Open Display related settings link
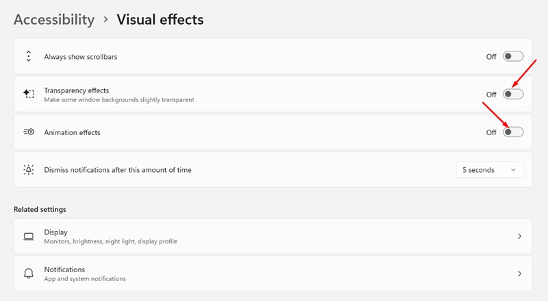The height and width of the screenshot is (301, 548). (x=56, y=232)
